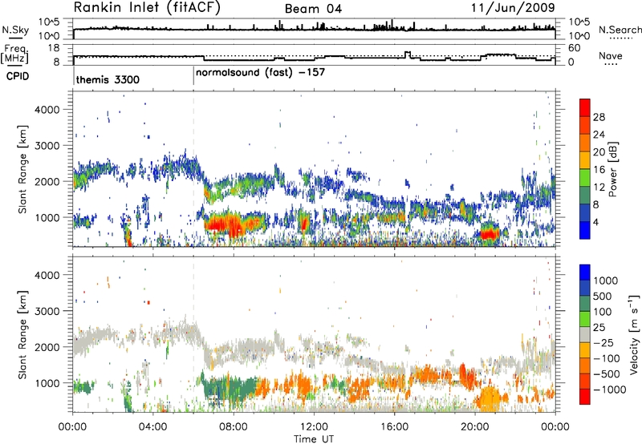The image size is (642, 444).
Task: Click the green velocity region near 08:00
Action: point(231,389)
